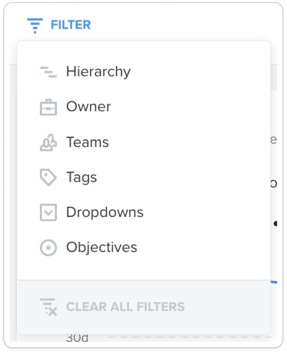Click the black data point at right edge
This screenshot has width=287, height=353.
tap(275, 223)
